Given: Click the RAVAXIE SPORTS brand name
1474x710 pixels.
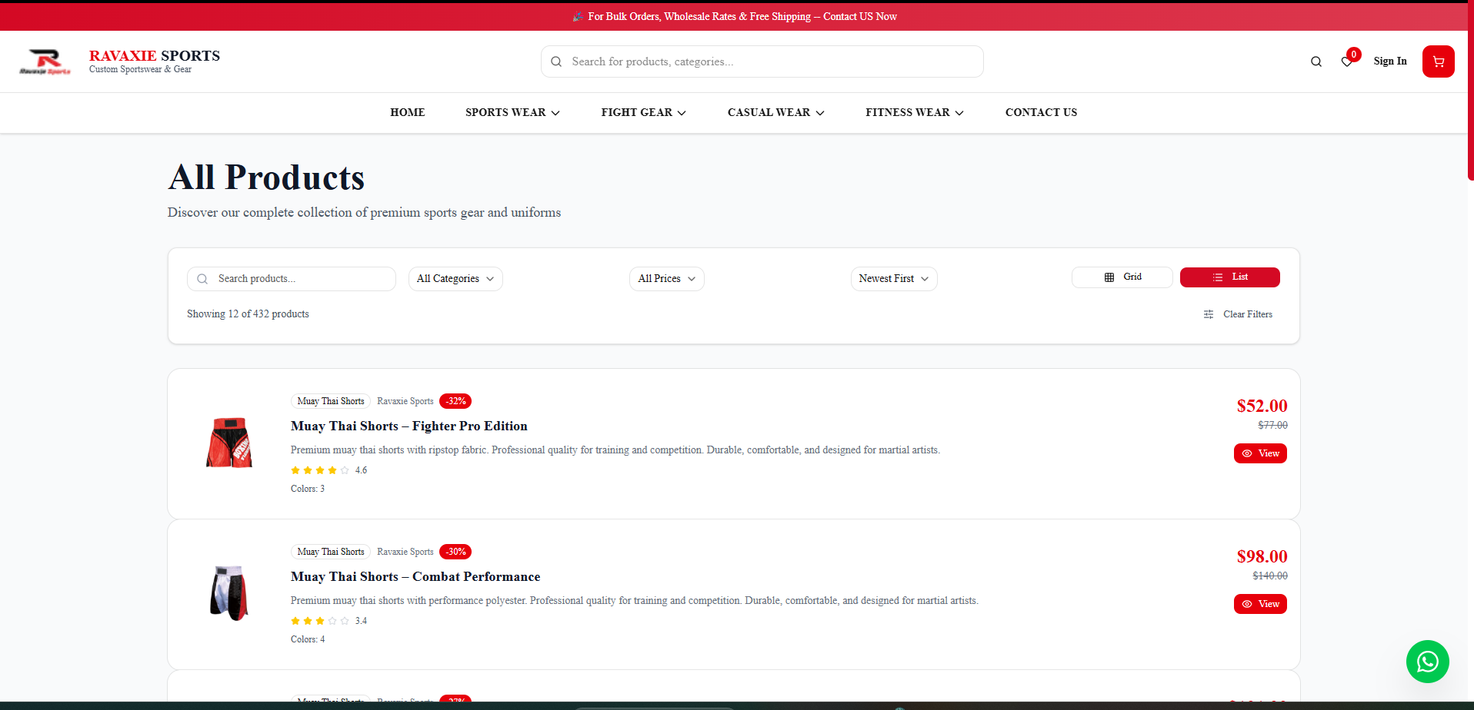Looking at the screenshot, I should click(x=155, y=55).
